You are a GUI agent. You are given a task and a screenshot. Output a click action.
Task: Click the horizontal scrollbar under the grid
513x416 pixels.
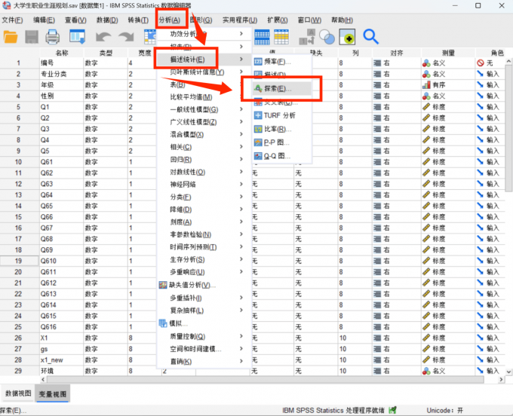click(265, 379)
